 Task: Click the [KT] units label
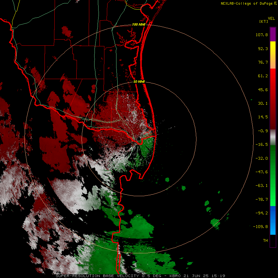pyautogui.click(x=264, y=21)
